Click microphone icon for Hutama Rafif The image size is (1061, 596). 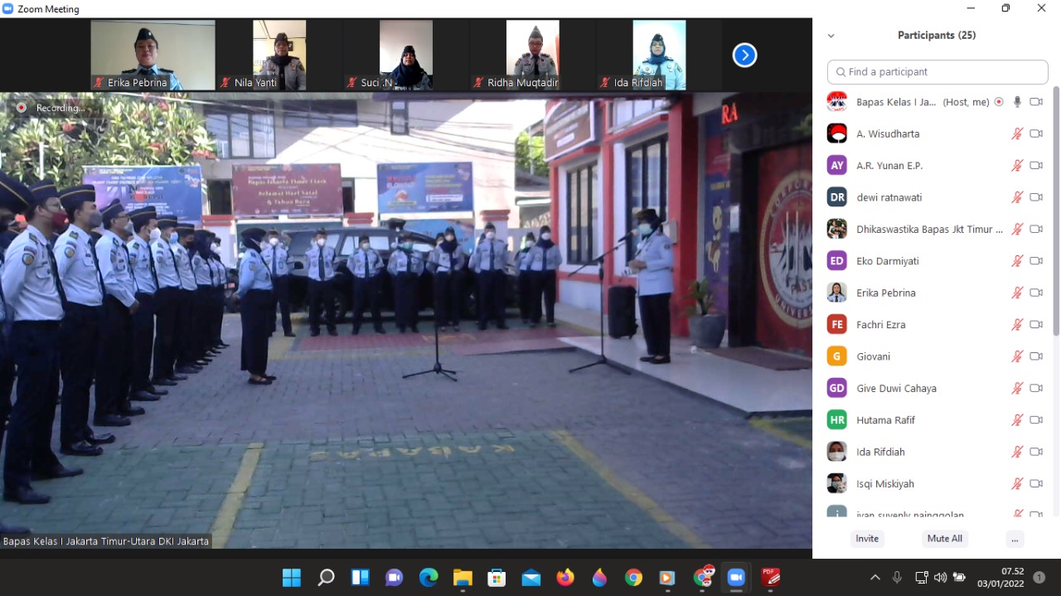[x=1017, y=420]
